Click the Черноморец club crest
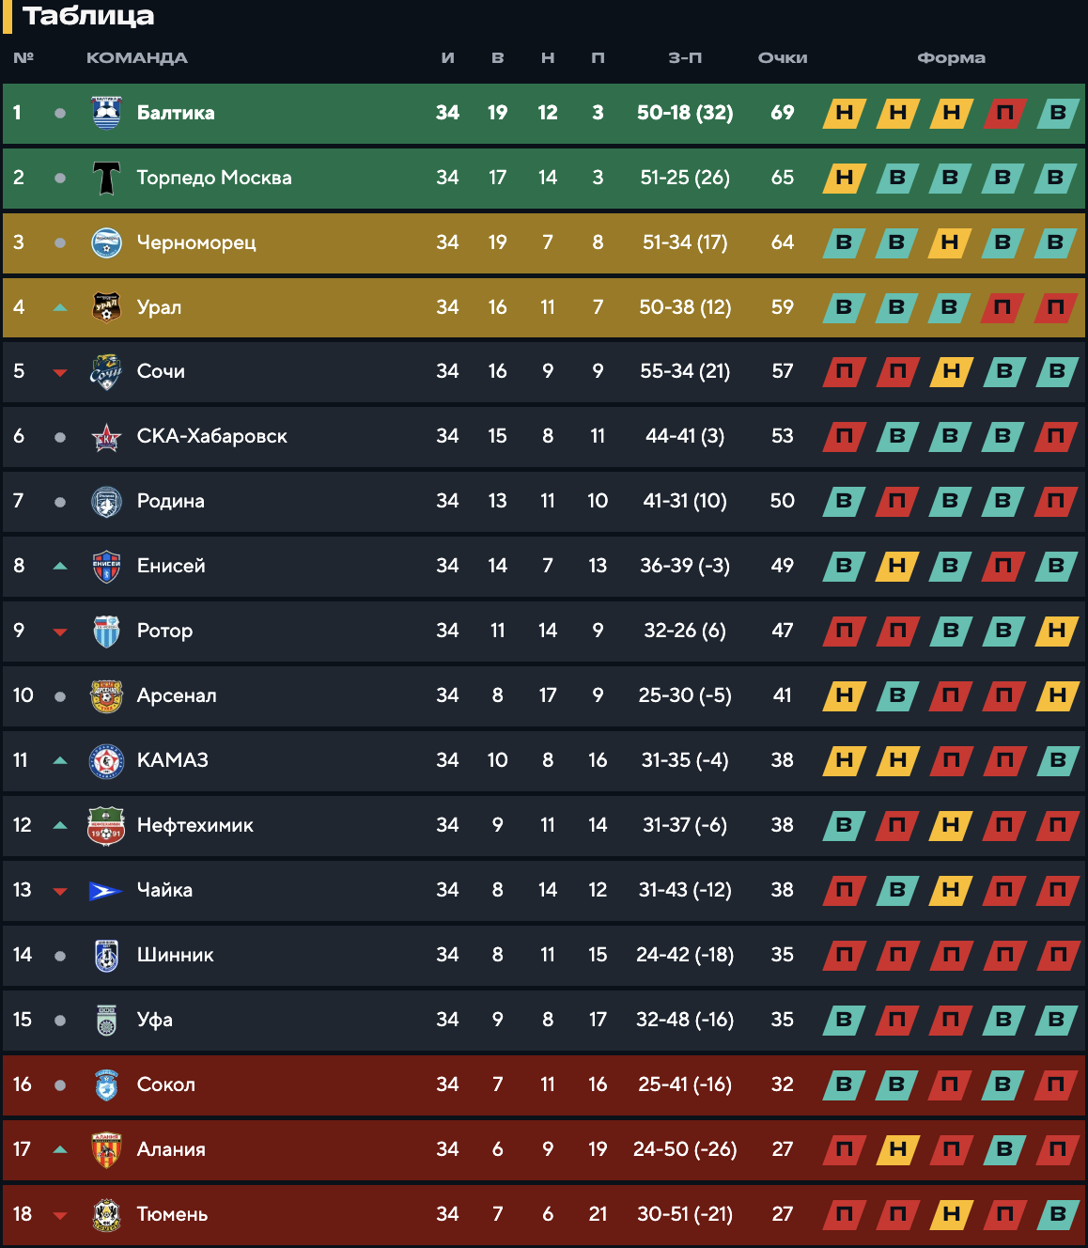 tap(106, 242)
